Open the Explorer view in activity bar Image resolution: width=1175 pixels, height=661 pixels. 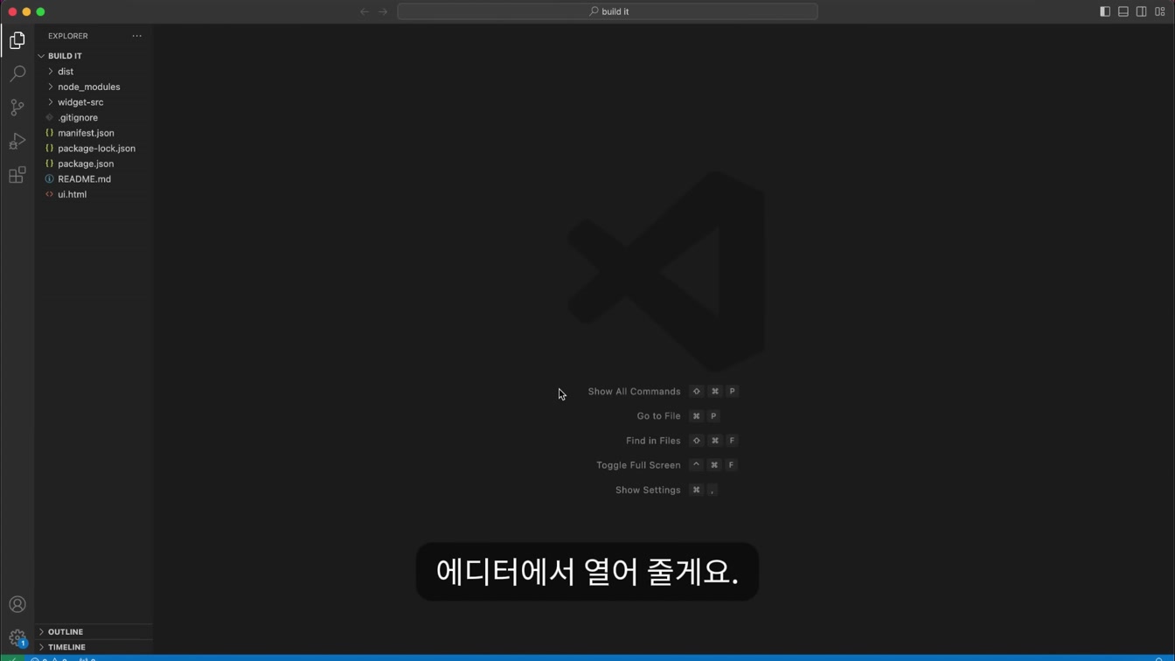[17, 40]
